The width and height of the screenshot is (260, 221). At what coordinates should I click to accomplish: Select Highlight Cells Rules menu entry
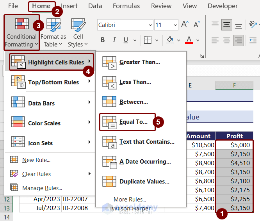click(52, 62)
